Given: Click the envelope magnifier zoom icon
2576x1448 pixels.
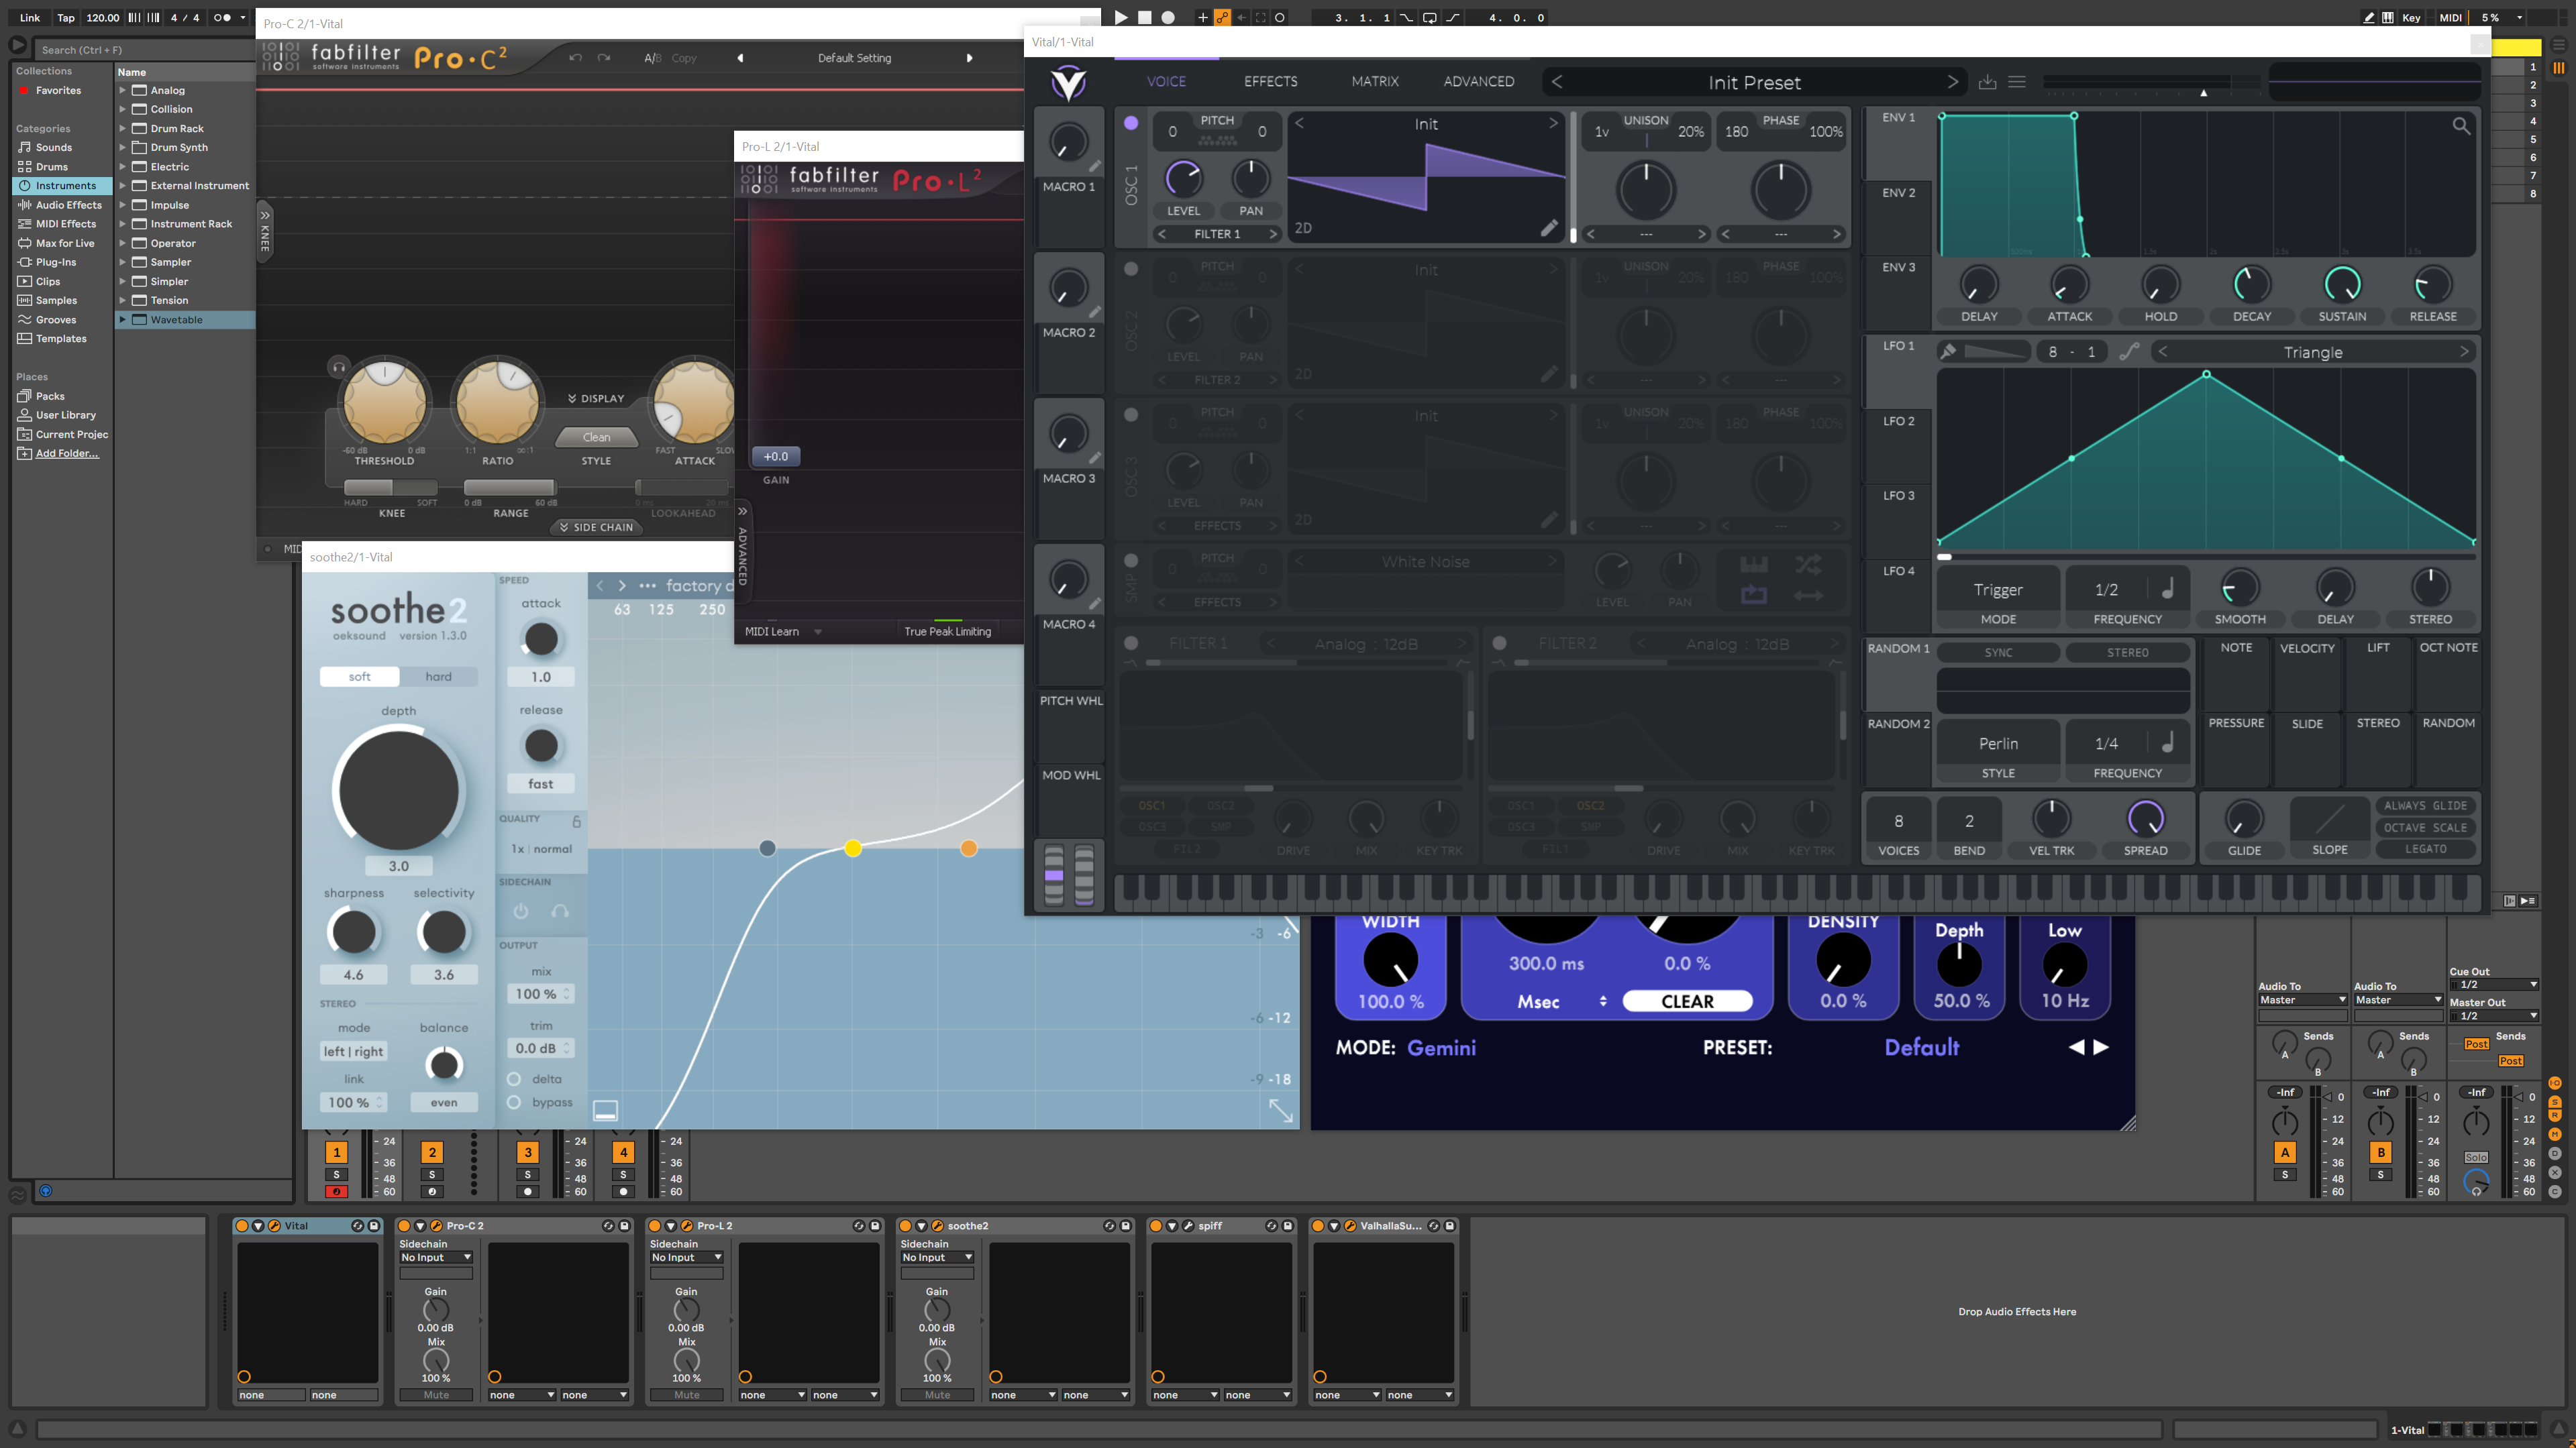Looking at the screenshot, I should pos(2461,126).
